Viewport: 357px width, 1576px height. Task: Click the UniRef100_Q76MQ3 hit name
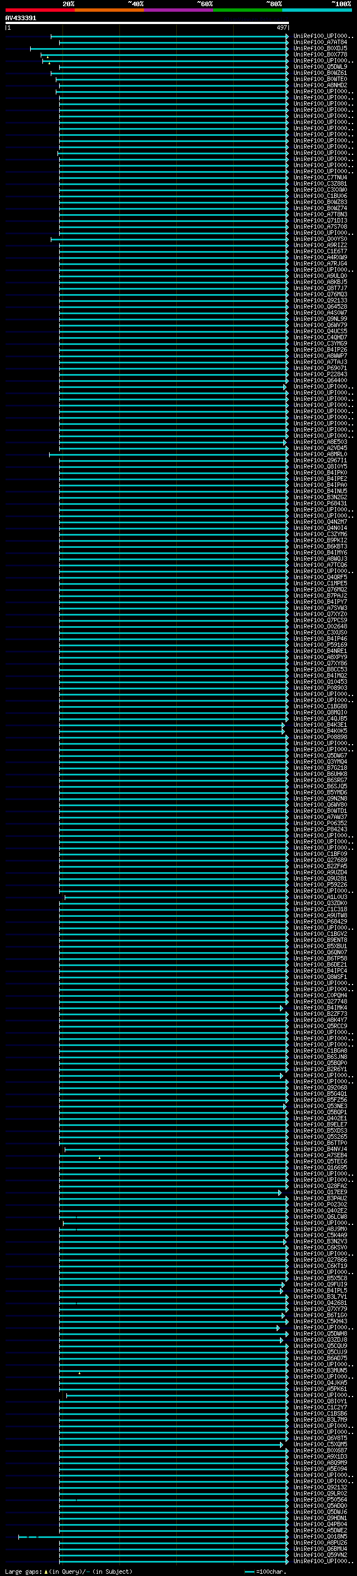(320, 294)
